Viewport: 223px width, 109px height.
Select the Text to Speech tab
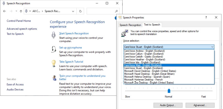click(152, 25)
